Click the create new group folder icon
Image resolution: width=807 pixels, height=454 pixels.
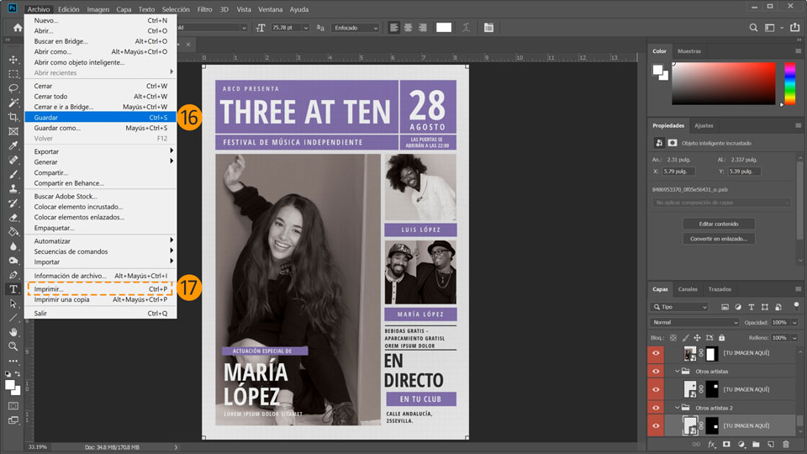point(756,444)
